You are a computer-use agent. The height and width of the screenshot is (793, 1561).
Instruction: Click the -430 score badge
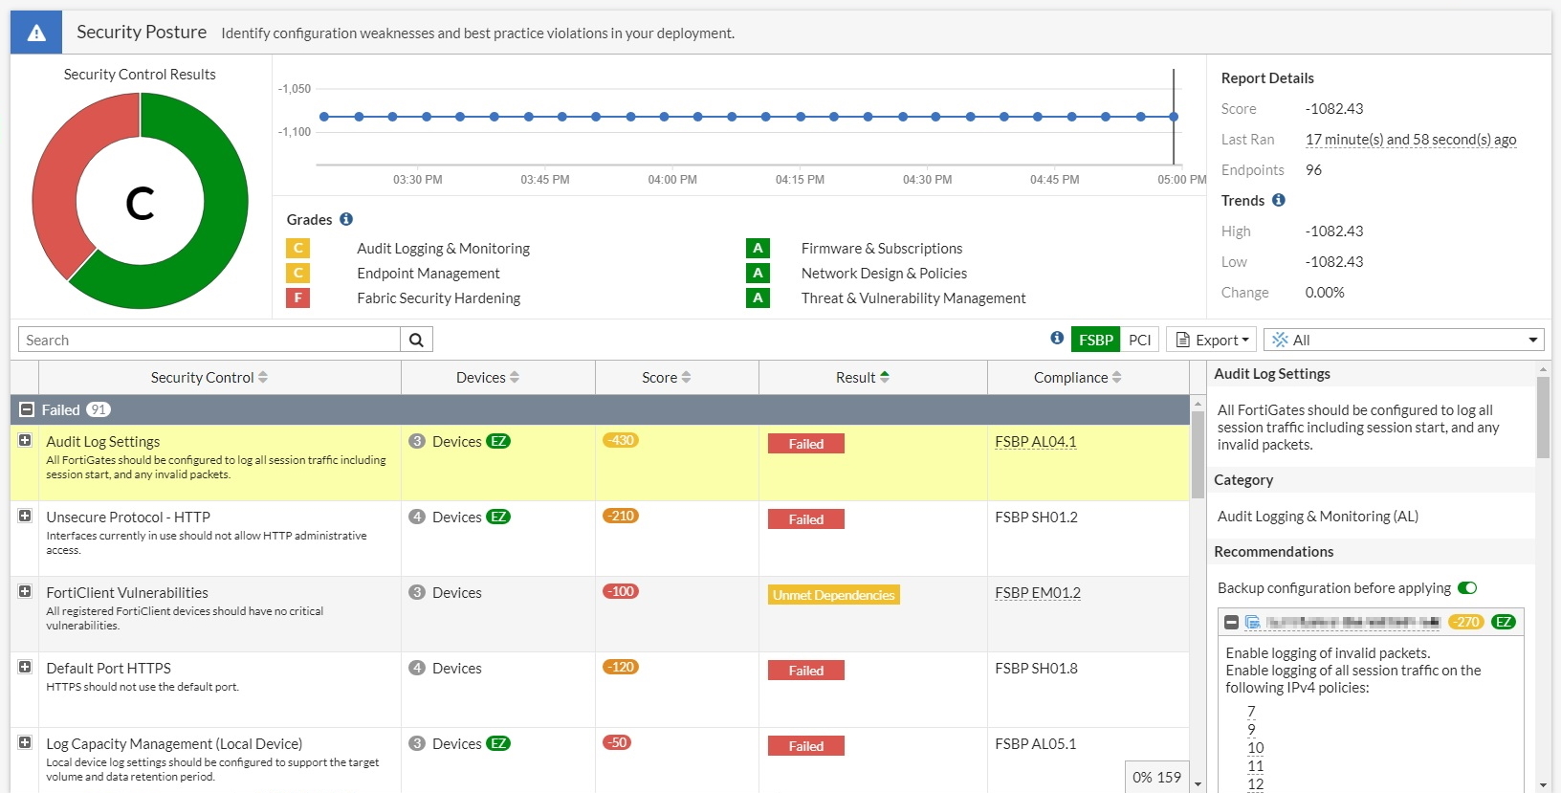(x=621, y=440)
